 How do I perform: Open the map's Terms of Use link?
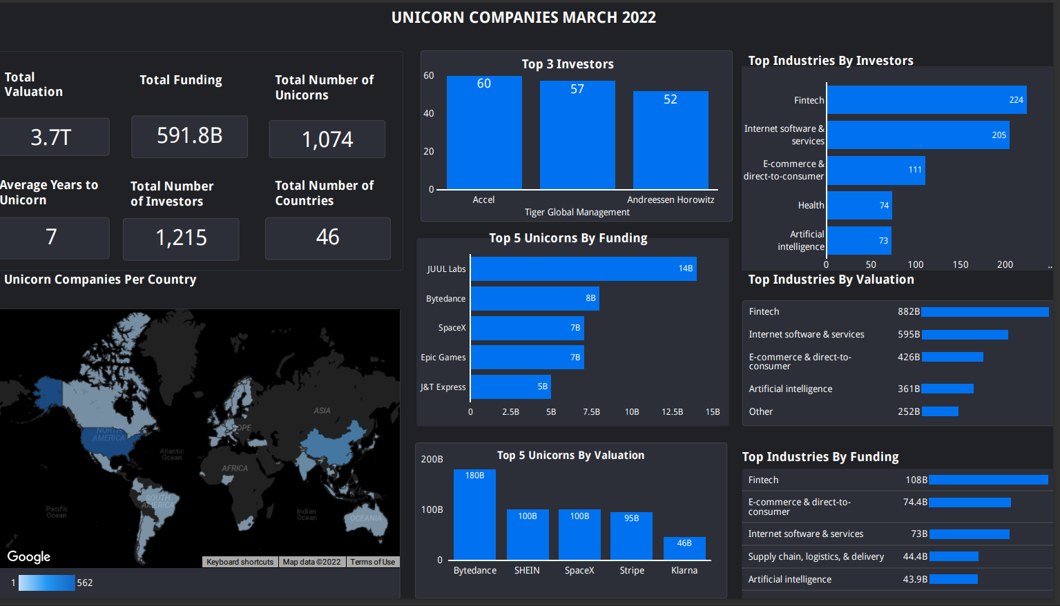coord(373,562)
